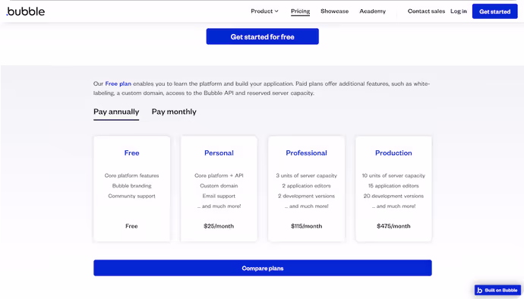Click 'Core platform features' text
The height and width of the screenshot is (299, 524).
point(131,175)
